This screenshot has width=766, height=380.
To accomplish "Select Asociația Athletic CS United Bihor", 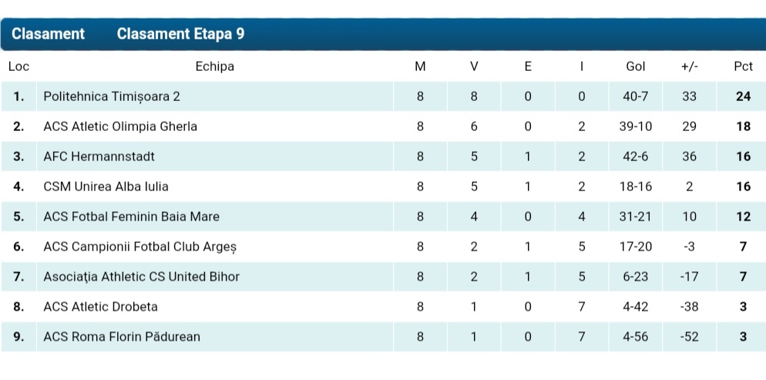I will pyautogui.click(x=141, y=277).
